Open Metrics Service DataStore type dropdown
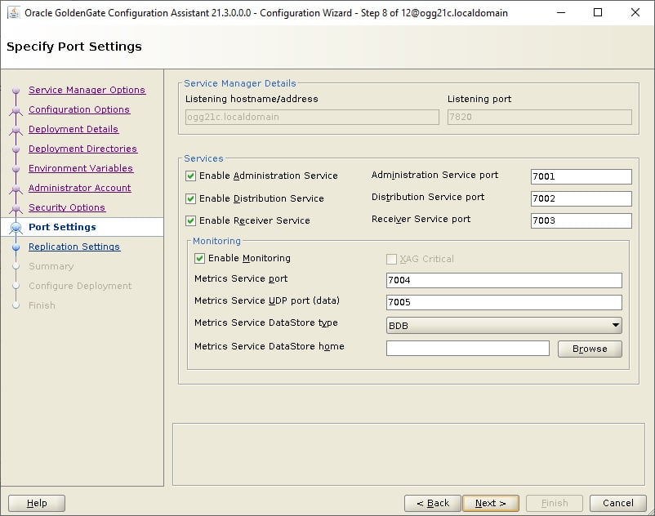The height and width of the screenshot is (516, 655). 504,325
